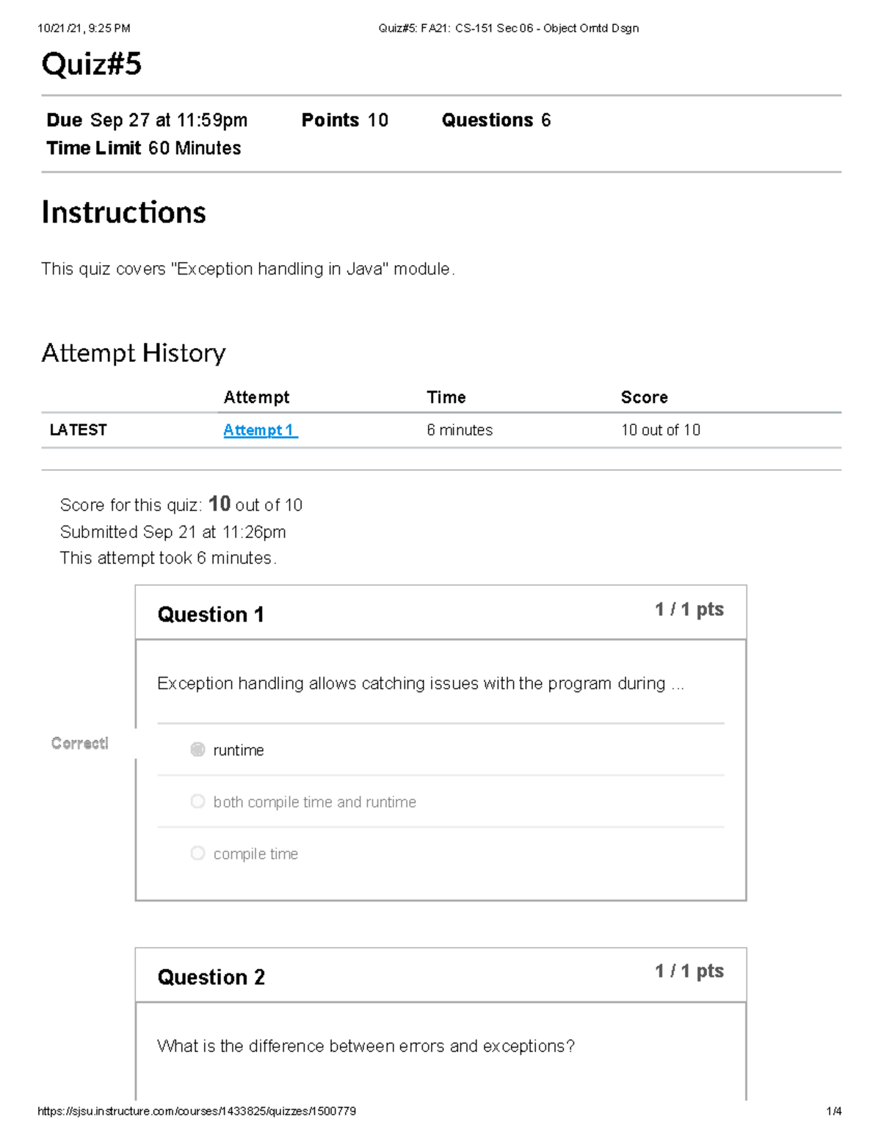Click the Question 1 header
The width and height of the screenshot is (881, 1140).
211,614
